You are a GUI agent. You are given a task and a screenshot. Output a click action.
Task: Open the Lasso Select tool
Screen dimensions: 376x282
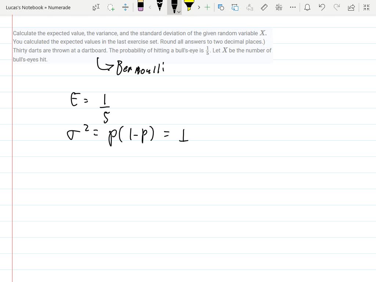pyautogui.click(x=111, y=7)
